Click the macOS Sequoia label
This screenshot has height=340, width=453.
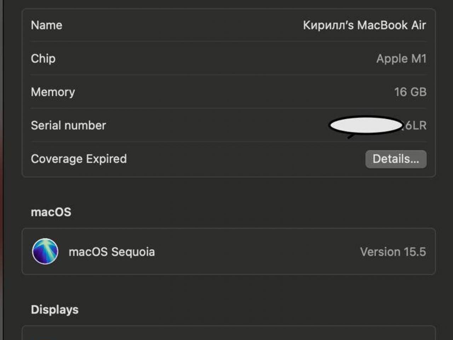[x=112, y=252]
